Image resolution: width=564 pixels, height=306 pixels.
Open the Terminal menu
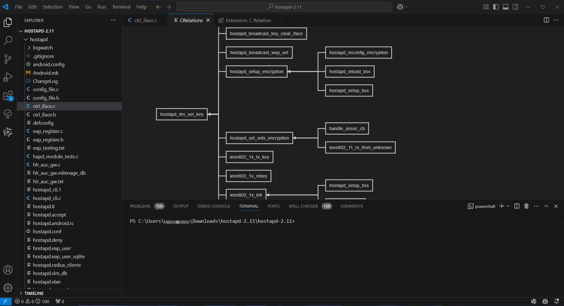pyautogui.click(x=121, y=7)
